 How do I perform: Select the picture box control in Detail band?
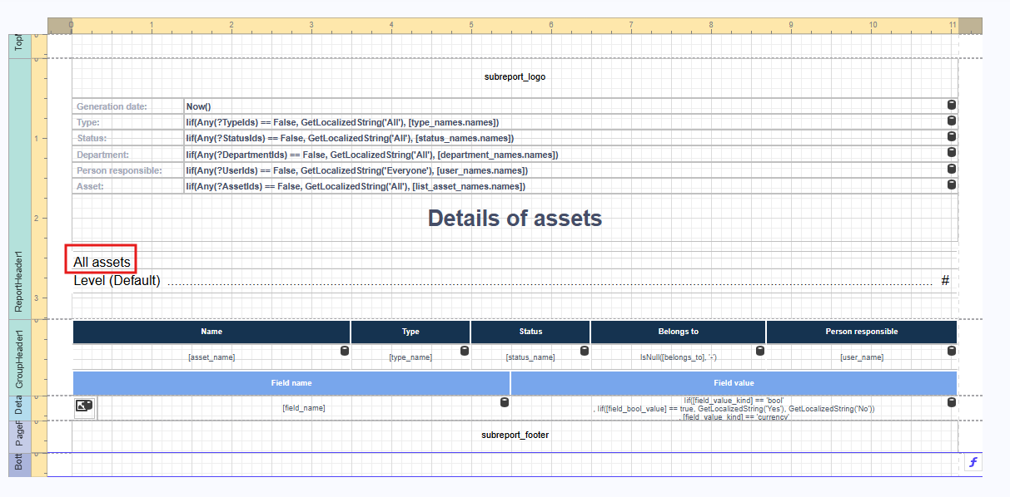click(84, 406)
